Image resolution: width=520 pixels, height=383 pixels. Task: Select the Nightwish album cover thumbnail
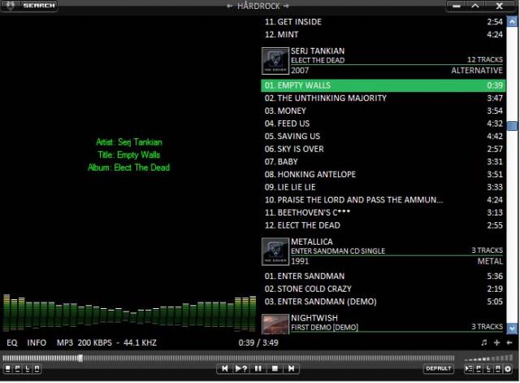click(275, 324)
